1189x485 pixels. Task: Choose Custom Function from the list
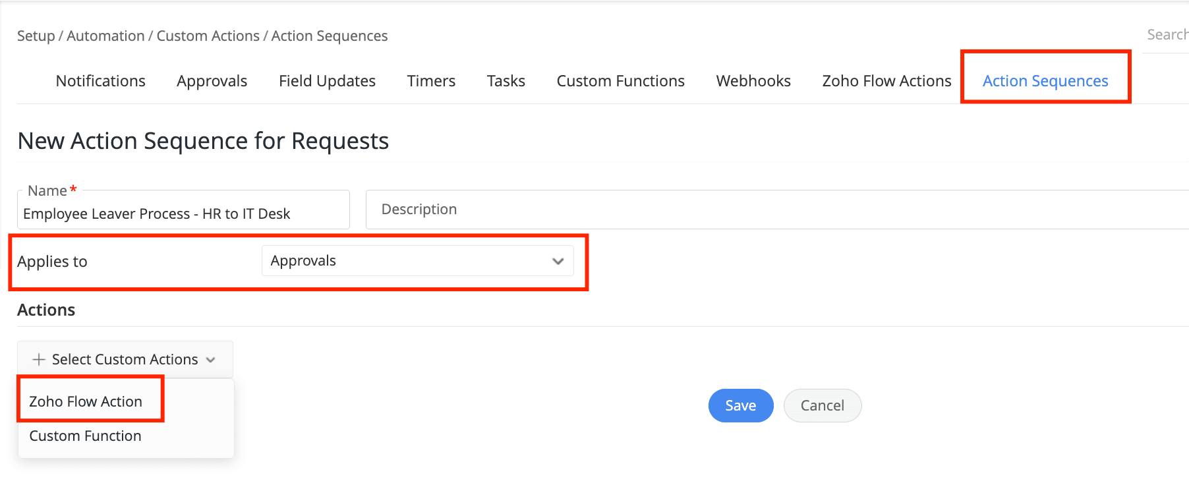(86, 436)
